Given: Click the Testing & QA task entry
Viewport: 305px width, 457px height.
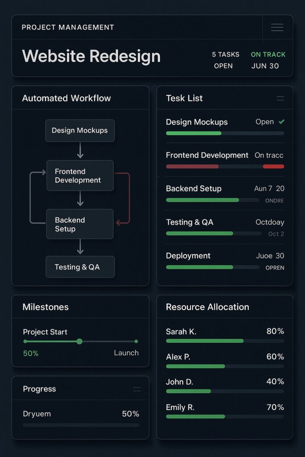Looking at the screenshot, I should (189, 222).
